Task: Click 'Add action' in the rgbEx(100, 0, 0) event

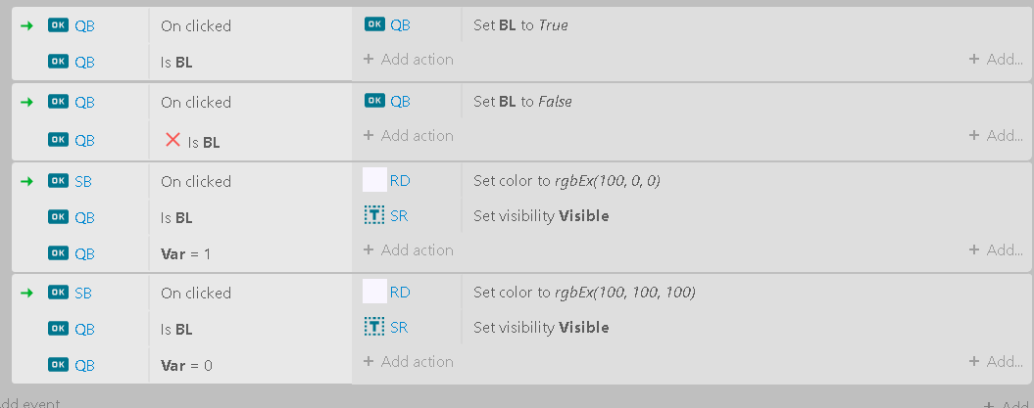Action: 409,250
